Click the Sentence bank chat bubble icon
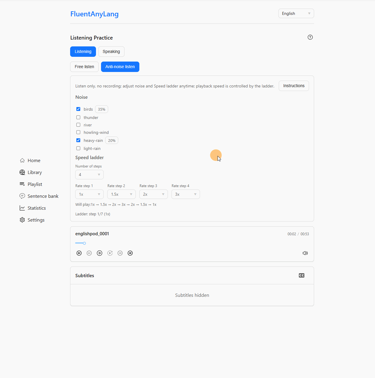This screenshot has height=378, width=375. (22, 196)
